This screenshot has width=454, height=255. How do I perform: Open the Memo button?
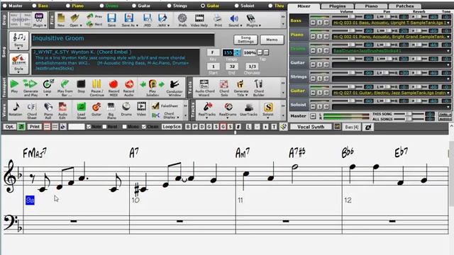click(272, 40)
